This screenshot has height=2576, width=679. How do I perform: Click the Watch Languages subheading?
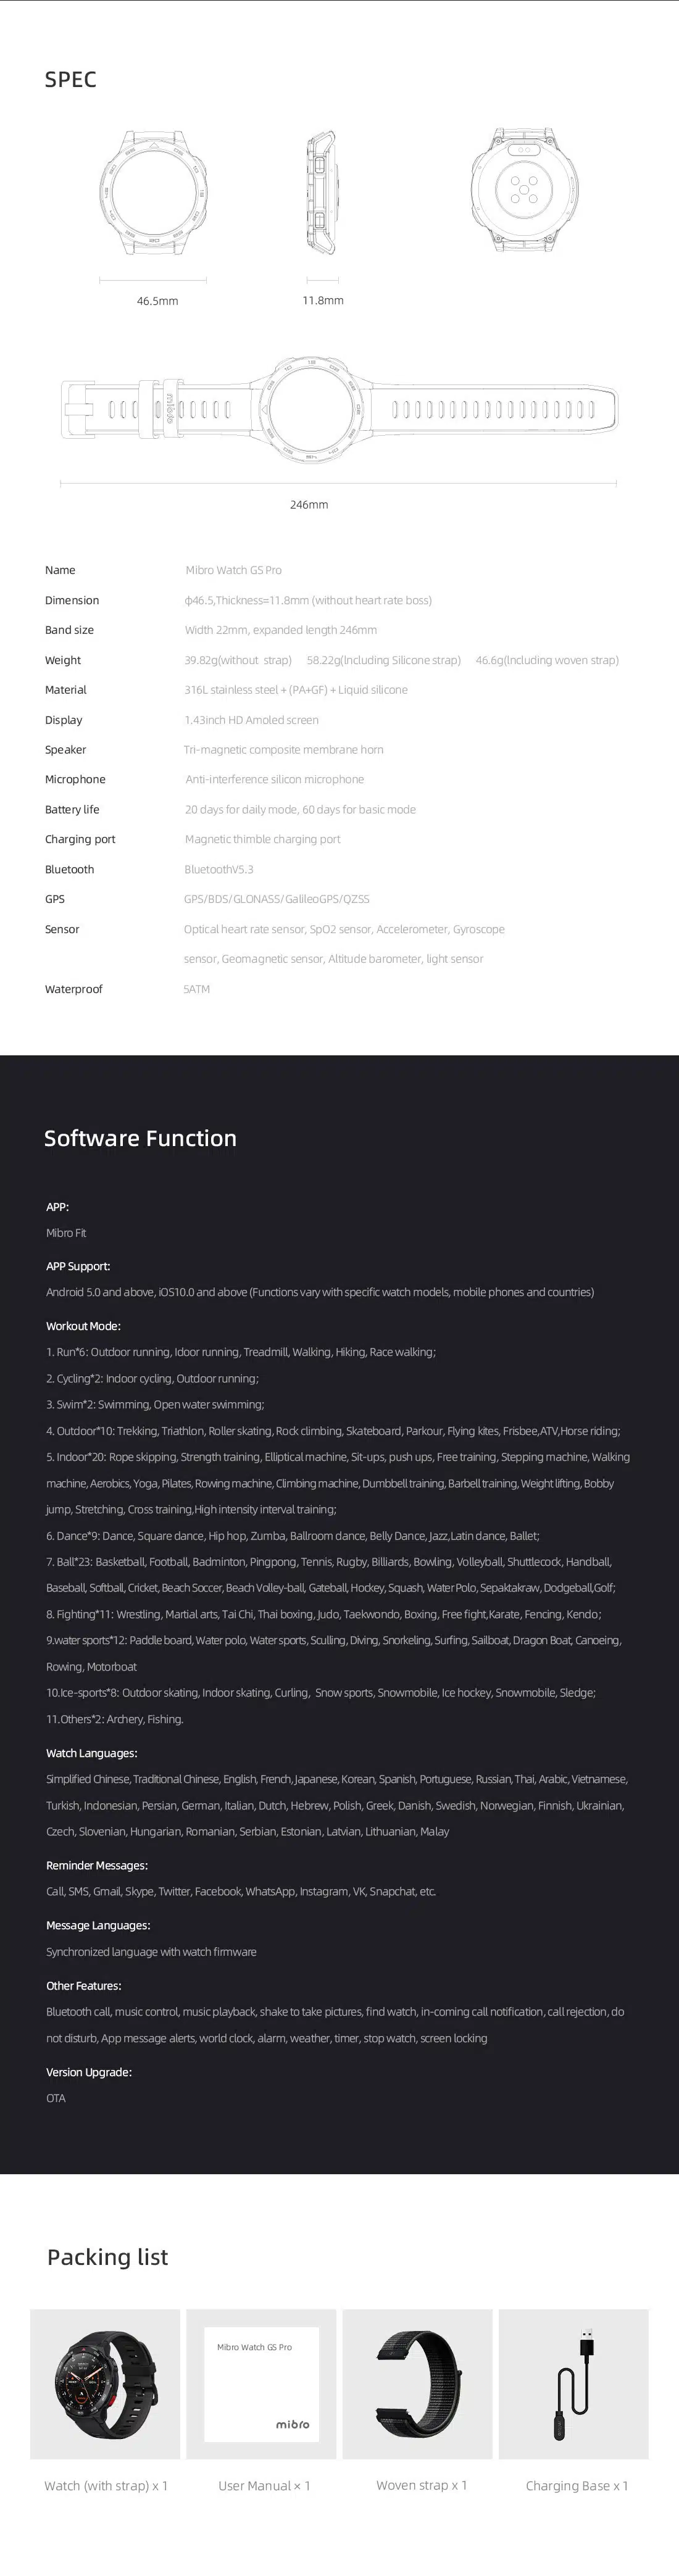(x=92, y=1753)
